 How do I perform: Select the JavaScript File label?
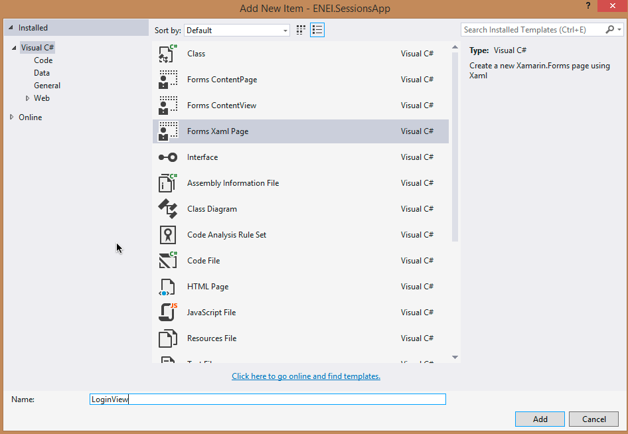[211, 313]
